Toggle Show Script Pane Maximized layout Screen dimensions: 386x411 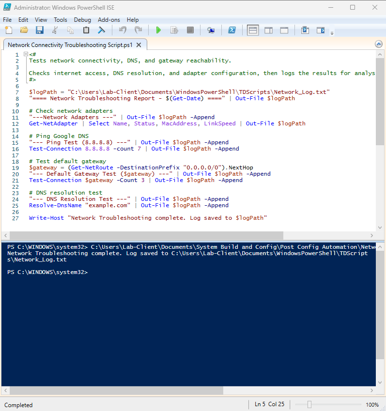(284, 30)
